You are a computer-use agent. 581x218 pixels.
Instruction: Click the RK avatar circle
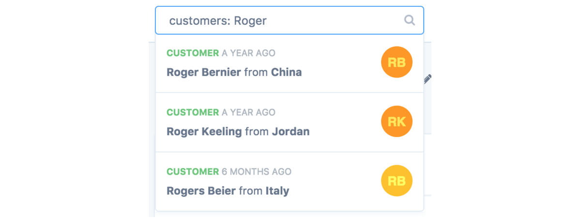(x=397, y=122)
